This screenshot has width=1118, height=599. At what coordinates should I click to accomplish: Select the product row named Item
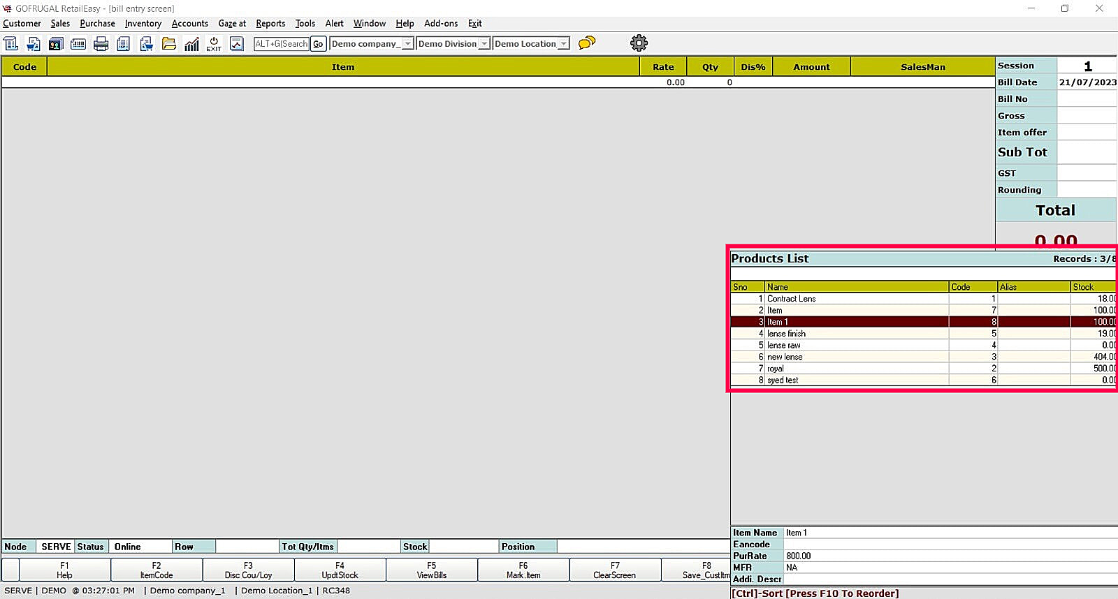coord(923,311)
